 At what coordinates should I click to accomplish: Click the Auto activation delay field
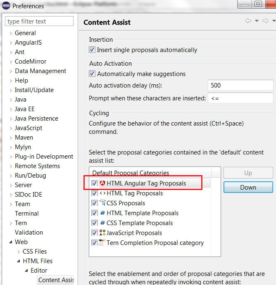click(x=240, y=85)
